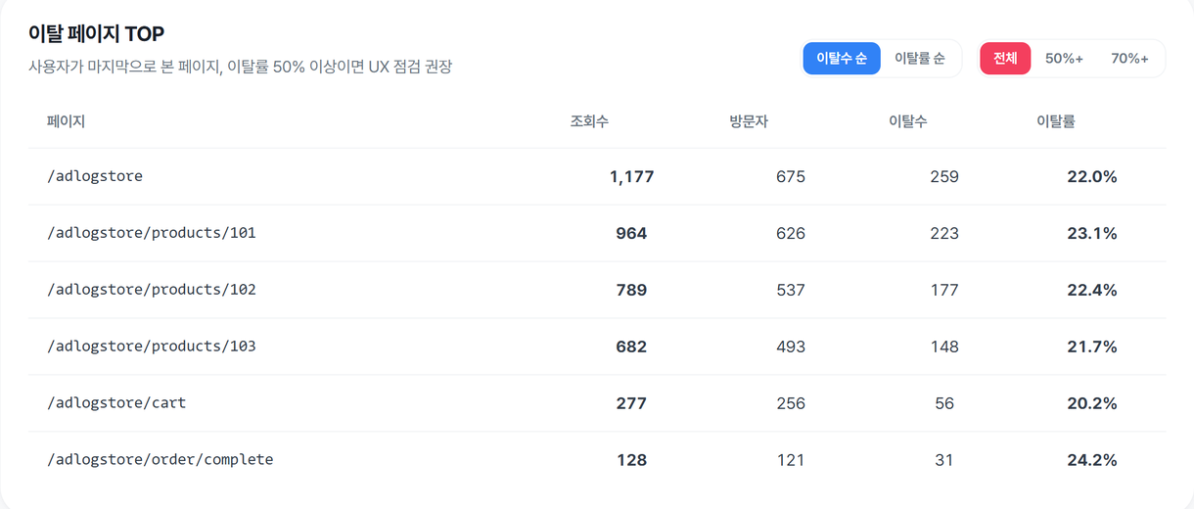
Task: Filter pages by 50%+ exit rate
Action: (1064, 59)
